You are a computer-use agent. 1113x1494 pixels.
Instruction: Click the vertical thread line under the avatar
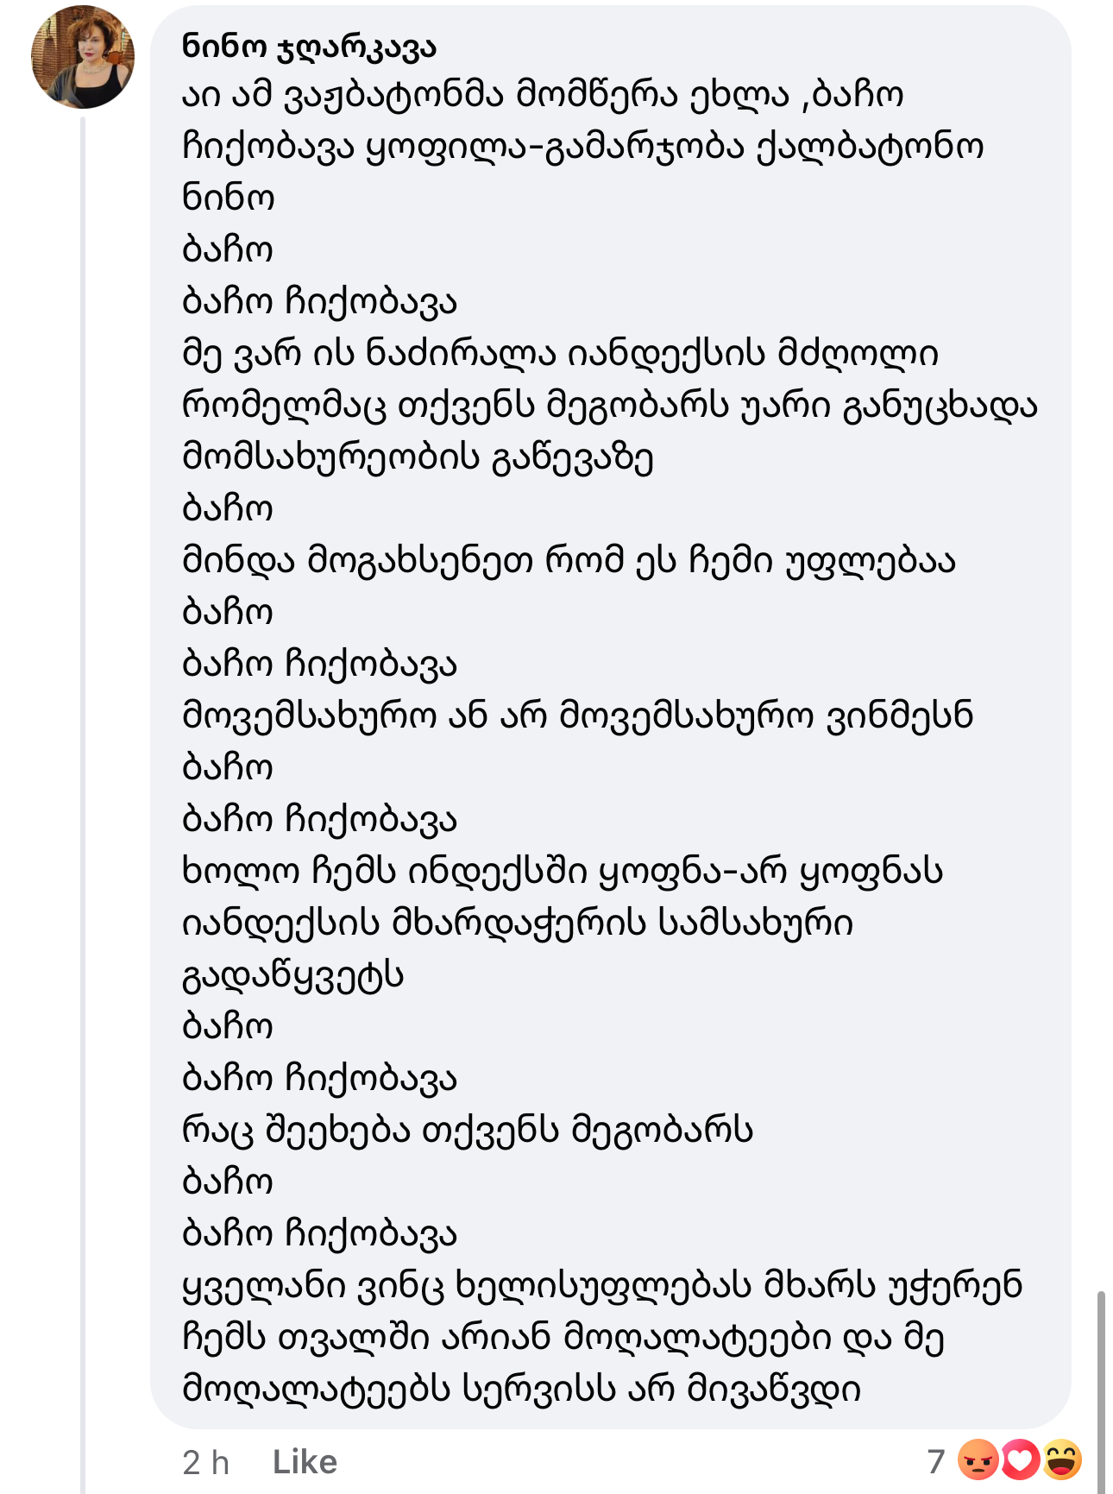84,777
